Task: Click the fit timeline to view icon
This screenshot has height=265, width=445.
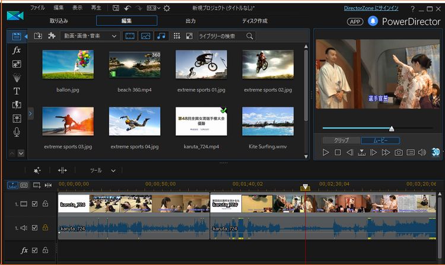Action: pyautogui.click(x=48, y=185)
